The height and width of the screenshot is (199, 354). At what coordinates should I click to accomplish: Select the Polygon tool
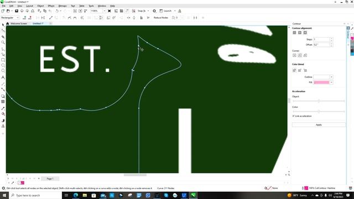click(x=3, y=71)
